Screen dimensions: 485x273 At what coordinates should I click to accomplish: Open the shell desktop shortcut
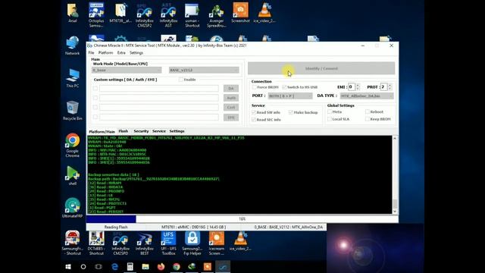(x=73, y=175)
